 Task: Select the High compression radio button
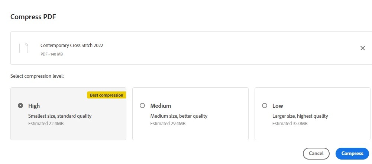[20, 106]
